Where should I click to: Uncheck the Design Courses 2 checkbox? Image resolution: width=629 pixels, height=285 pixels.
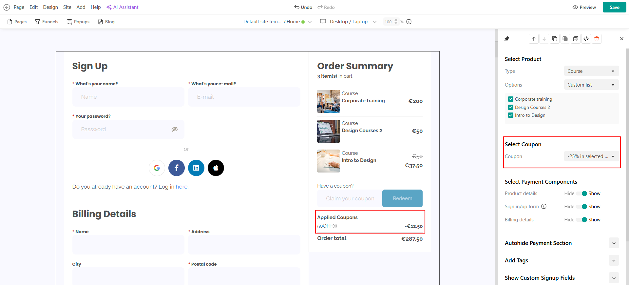511,107
